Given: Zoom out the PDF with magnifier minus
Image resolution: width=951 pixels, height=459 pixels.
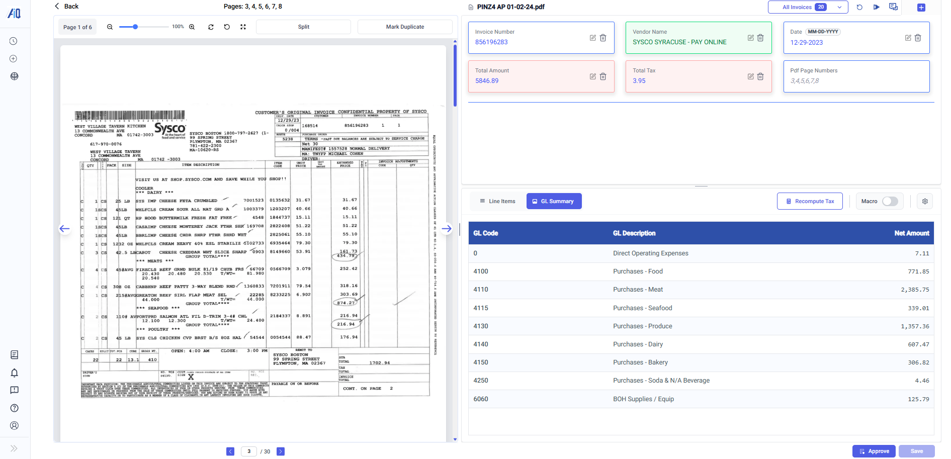Looking at the screenshot, I should [x=110, y=27].
